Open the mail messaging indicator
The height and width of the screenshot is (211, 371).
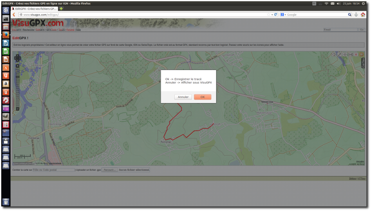pyautogui.click(x=332, y=4)
